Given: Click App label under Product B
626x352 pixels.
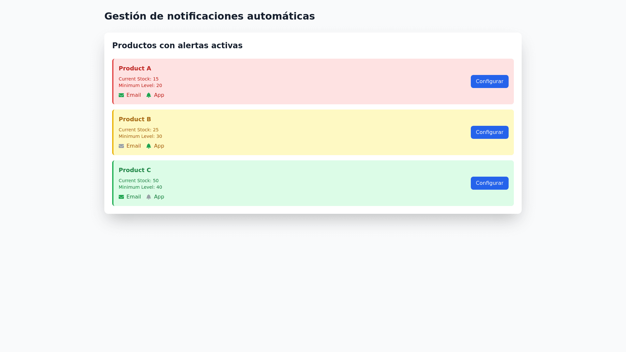Looking at the screenshot, I should (x=159, y=146).
